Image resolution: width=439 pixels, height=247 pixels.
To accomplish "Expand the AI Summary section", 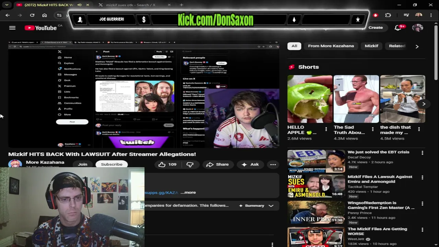I will coord(256,205).
